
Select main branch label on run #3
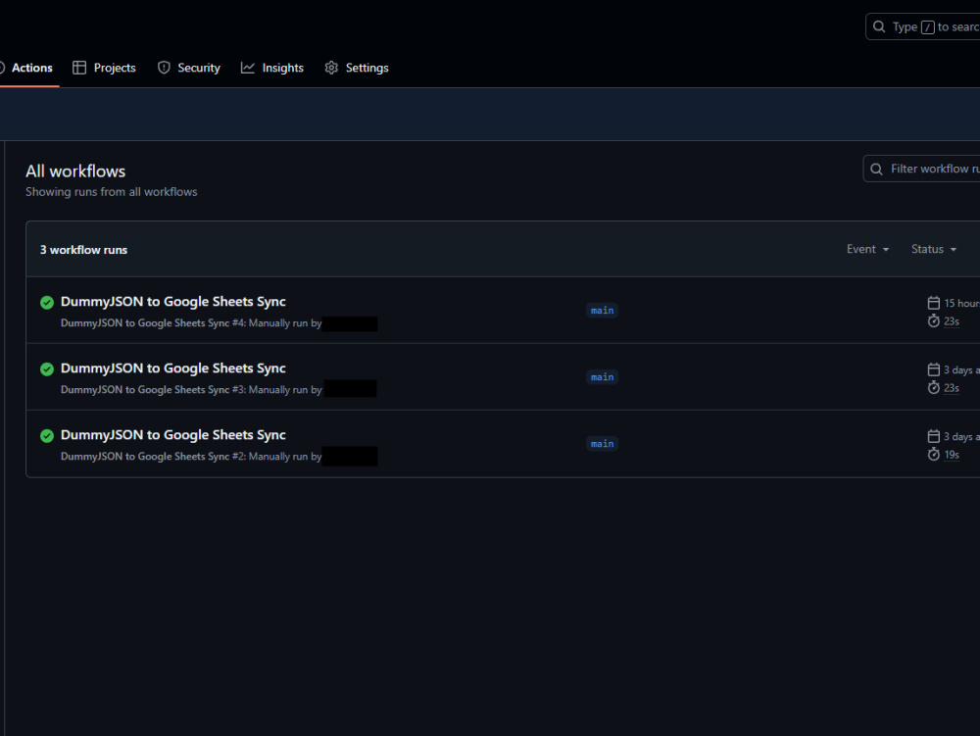602,377
